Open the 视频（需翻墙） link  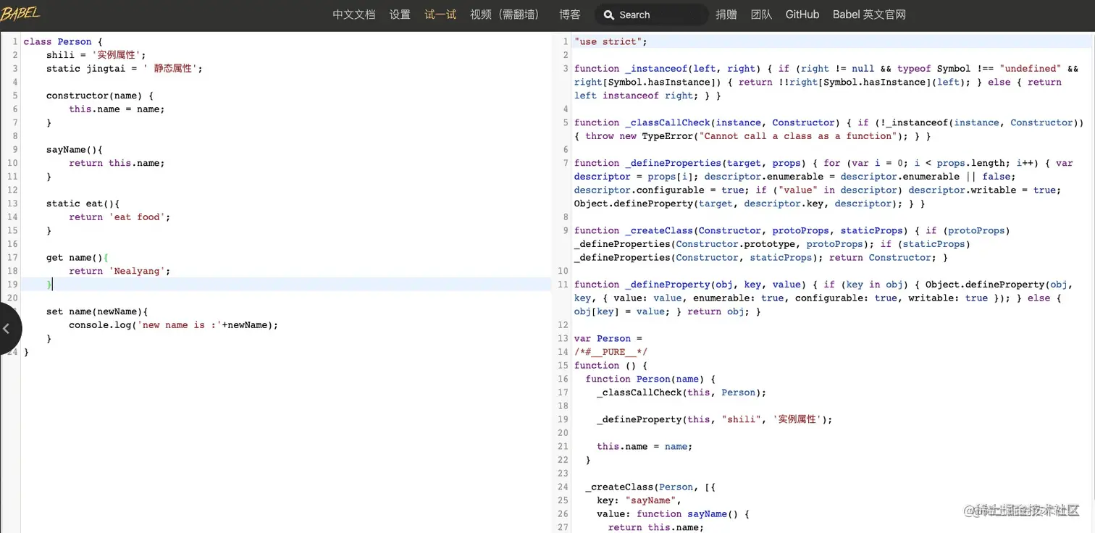point(505,14)
